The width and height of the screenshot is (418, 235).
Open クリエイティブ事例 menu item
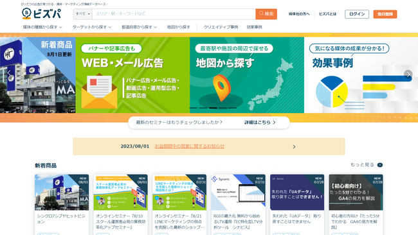[221, 27]
